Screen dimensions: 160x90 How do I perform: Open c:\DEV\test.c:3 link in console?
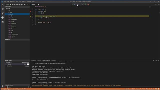[75, 77]
